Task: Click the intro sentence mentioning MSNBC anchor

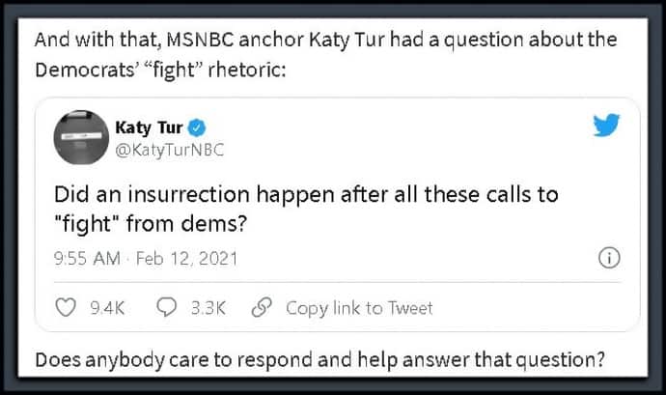Action: 326,40
